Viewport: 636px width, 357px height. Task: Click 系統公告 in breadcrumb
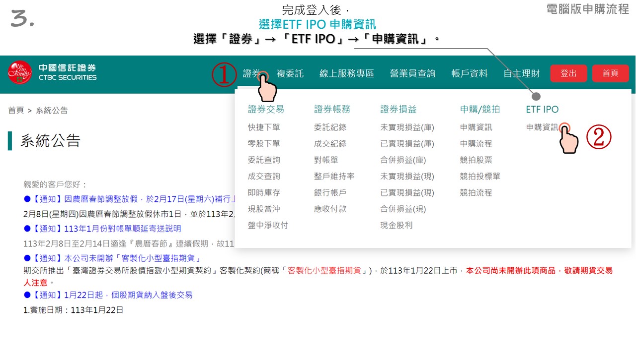(x=52, y=110)
